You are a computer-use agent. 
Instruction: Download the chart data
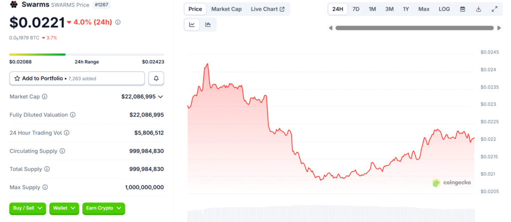[479, 9]
